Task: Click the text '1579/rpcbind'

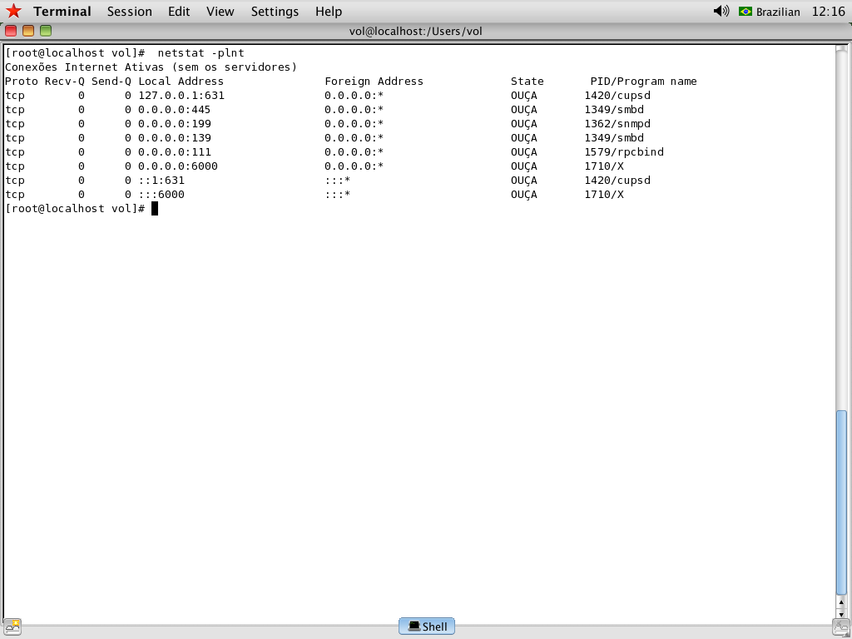Action: coord(624,152)
